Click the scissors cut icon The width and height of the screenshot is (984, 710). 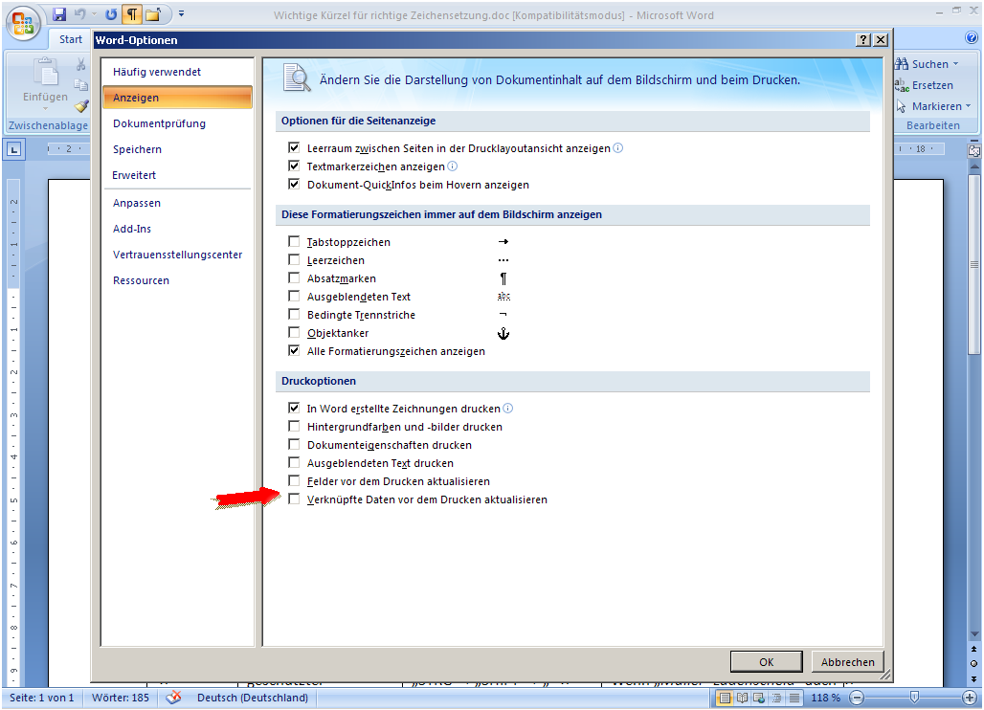coord(81,64)
